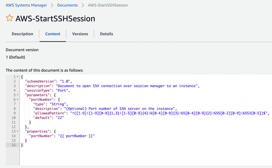Image resolution: width=272 pixels, height=168 pixels.
Task: Collapse the code fold at line 1
Action: pyautogui.click(x=17, y=77)
